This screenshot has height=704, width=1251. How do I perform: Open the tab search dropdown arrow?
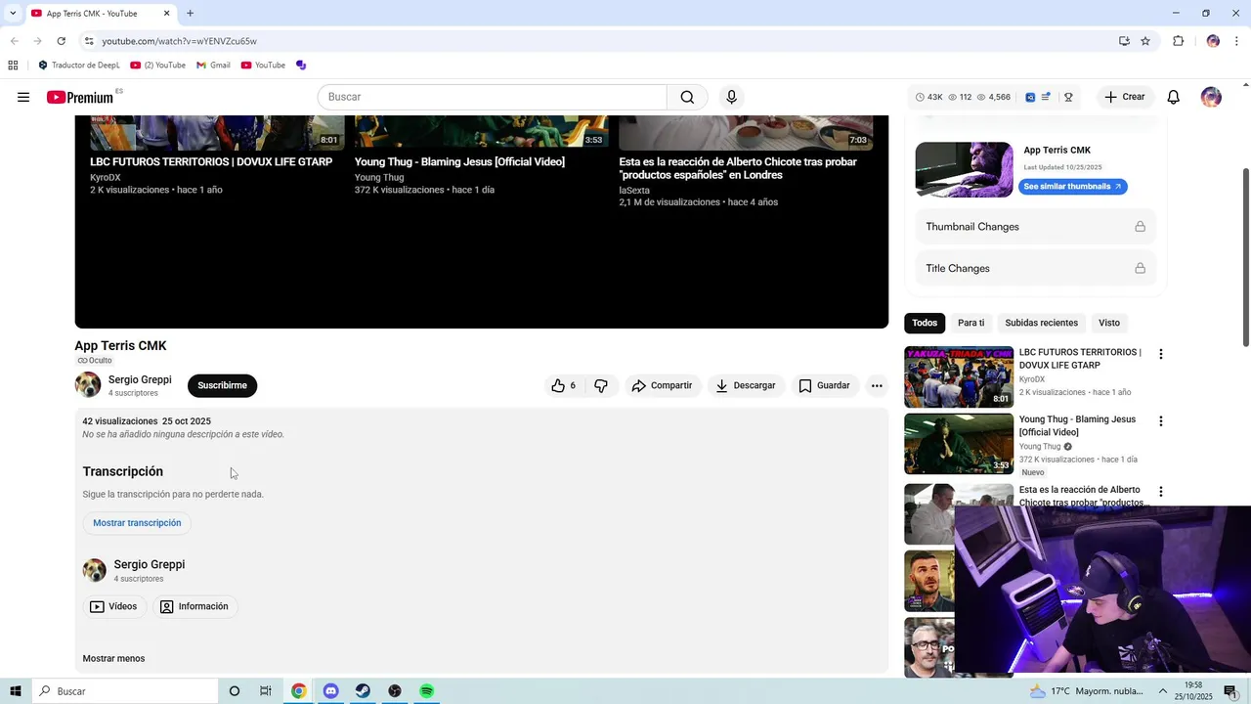point(13,13)
